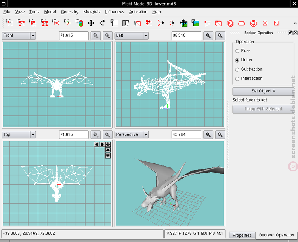The width and height of the screenshot is (298, 242).
Task: Click the pan cross button in Top viewport
Action: pos(108,144)
